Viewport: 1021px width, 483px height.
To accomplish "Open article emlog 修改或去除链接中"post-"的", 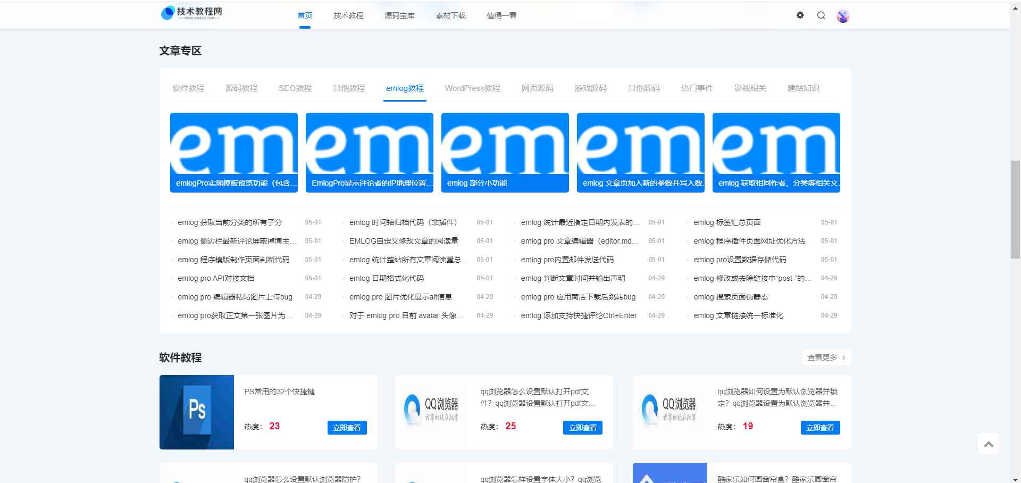I will click(x=753, y=278).
